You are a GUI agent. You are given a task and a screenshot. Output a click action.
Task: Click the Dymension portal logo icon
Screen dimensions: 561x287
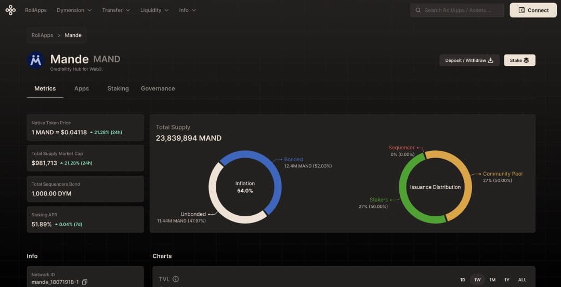(10, 10)
